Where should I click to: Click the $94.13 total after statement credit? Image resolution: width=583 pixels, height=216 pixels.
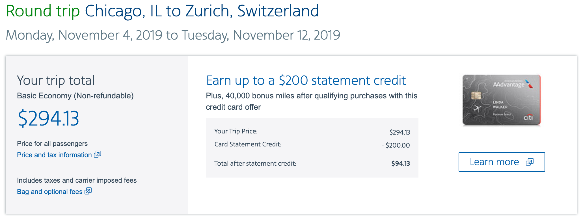pyautogui.click(x=400, y=163)
